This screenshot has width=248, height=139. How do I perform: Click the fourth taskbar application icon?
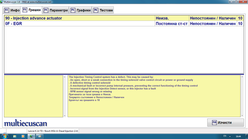pos(40,136)
